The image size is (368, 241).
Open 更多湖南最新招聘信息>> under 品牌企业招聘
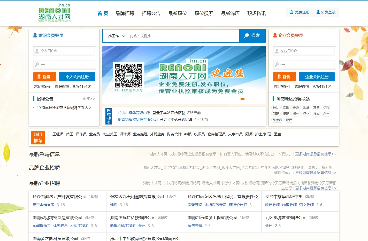(x=316, y=173)
